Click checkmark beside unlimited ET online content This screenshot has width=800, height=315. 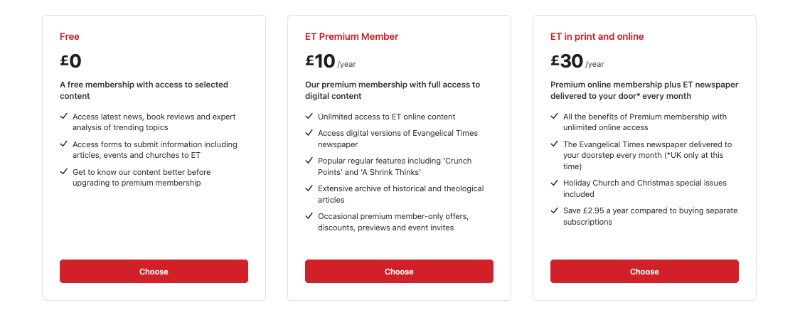(x=309, y=117)
